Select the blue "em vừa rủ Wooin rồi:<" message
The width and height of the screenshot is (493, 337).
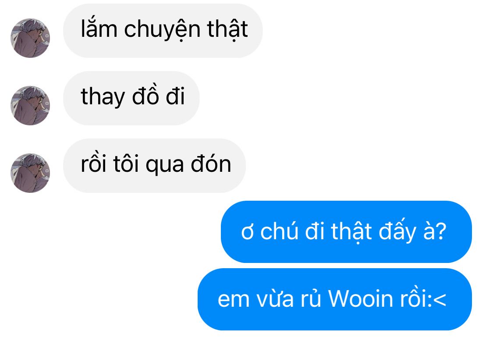point(335,299)
